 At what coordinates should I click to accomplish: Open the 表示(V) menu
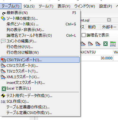point(64,6)
